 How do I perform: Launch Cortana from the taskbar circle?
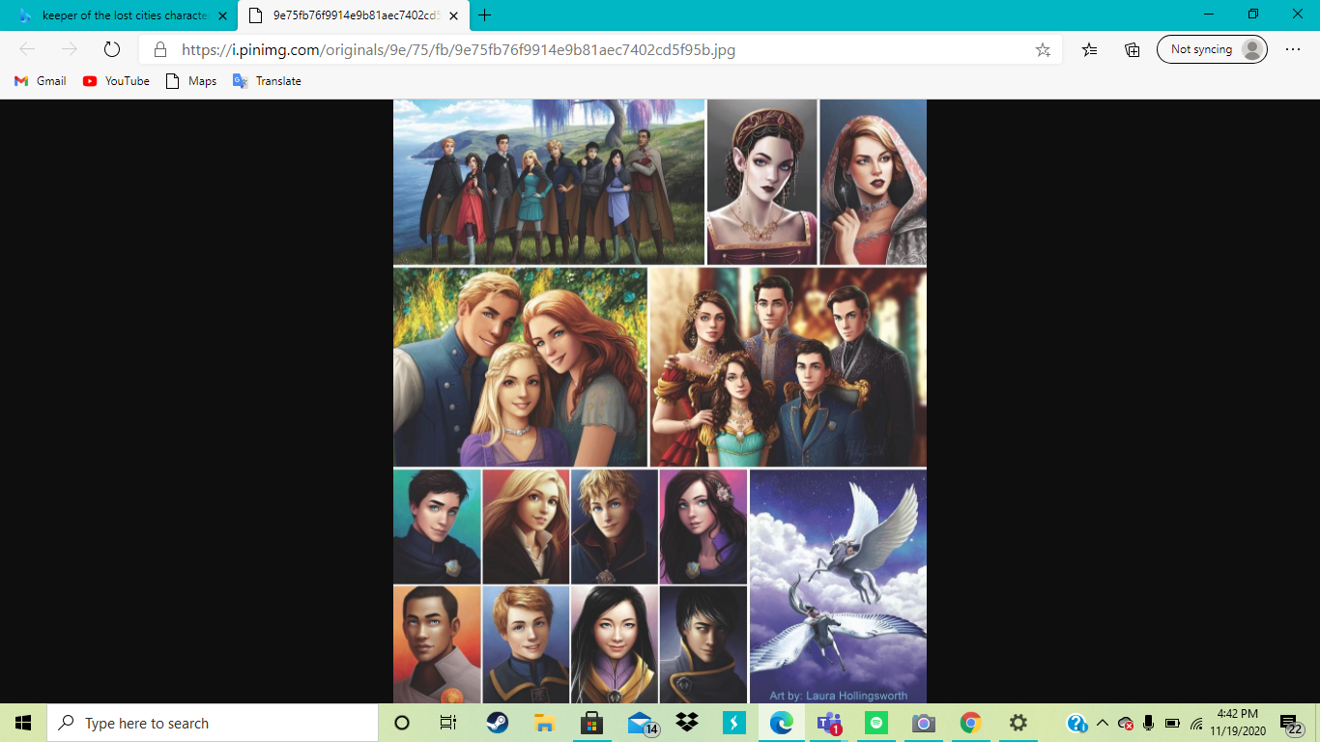coord(403,723)
